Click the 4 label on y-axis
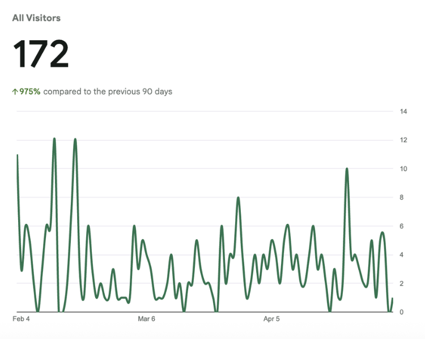 tap(402, 255)
